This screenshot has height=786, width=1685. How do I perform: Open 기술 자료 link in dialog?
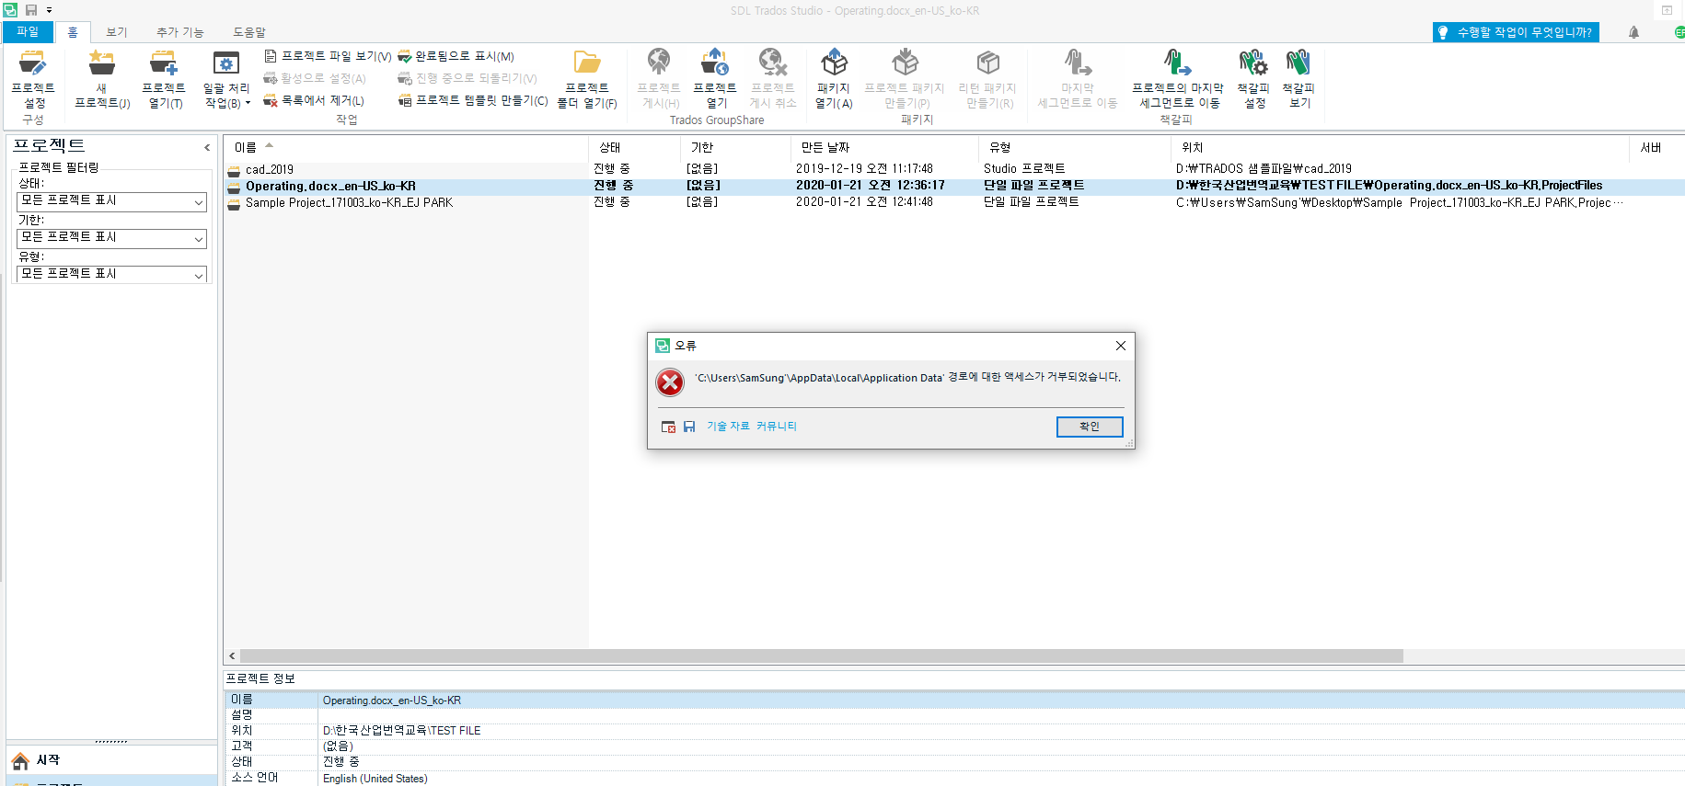728,427
